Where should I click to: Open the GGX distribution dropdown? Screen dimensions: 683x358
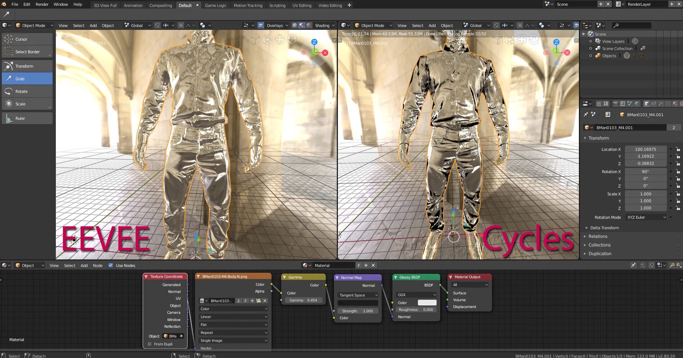[416, 295]
